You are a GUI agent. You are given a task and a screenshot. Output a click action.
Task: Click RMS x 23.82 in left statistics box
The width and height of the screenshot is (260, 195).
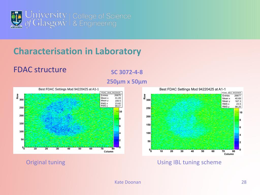click(111, 103)
